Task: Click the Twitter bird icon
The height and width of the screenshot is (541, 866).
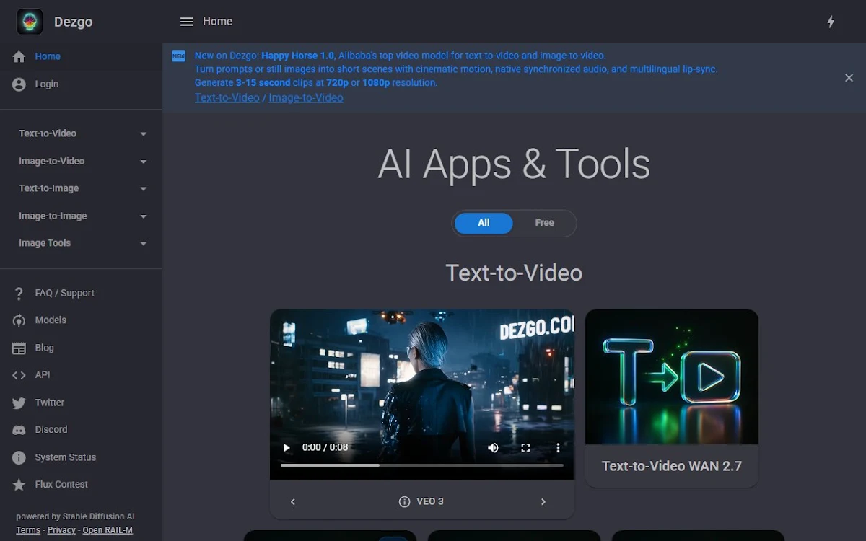Action: click(x=19, y=403)
